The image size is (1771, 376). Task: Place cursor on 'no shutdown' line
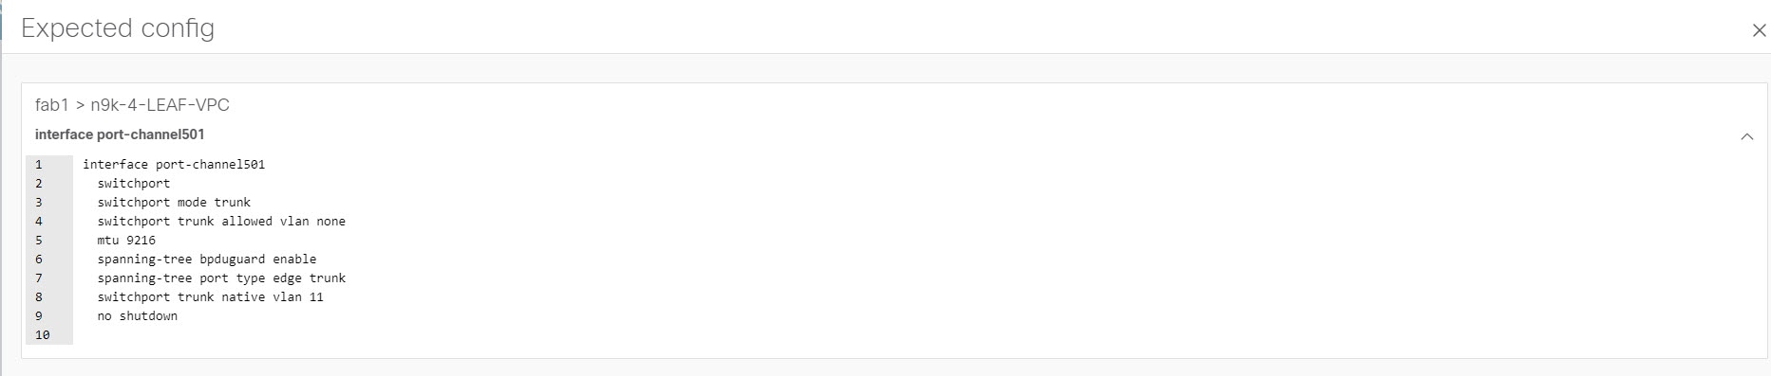point(138,316)
